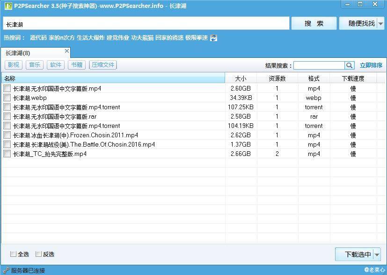Screen dimensions: 387x275
Task: Click the 立即排序 link
Action: (x=371, y=65)
